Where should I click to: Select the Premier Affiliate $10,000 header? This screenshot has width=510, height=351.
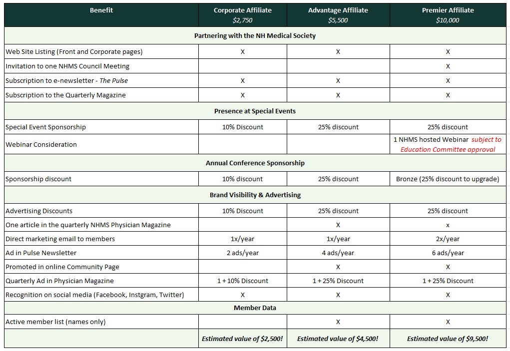pyautogui.click(x=448, y=15)
